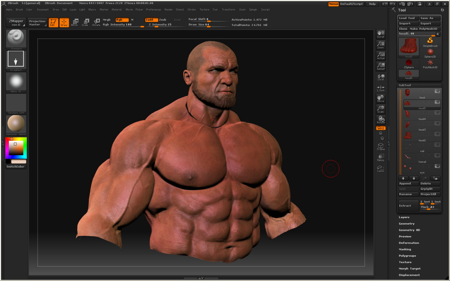Click the Zoom document icon
450x281 pixels.
pyautogui.click(x=381, y=45)
